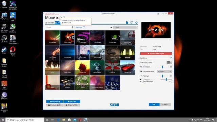Open color scheme picker dropdown
Viewport: 217px width, 122px height.
pyautogui.click(x=169, y=62)
